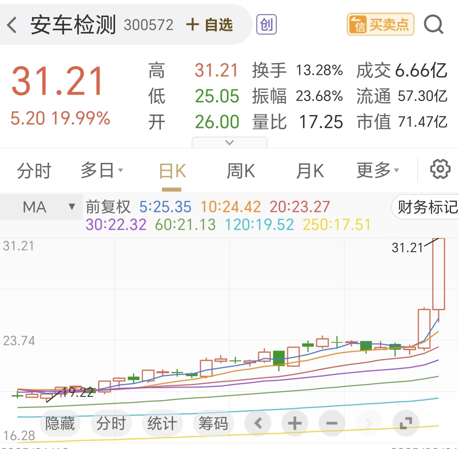459x449 pixels.
Task: Tap the 120-day MA value 120:19.52
Action: [x=259, y=225]
